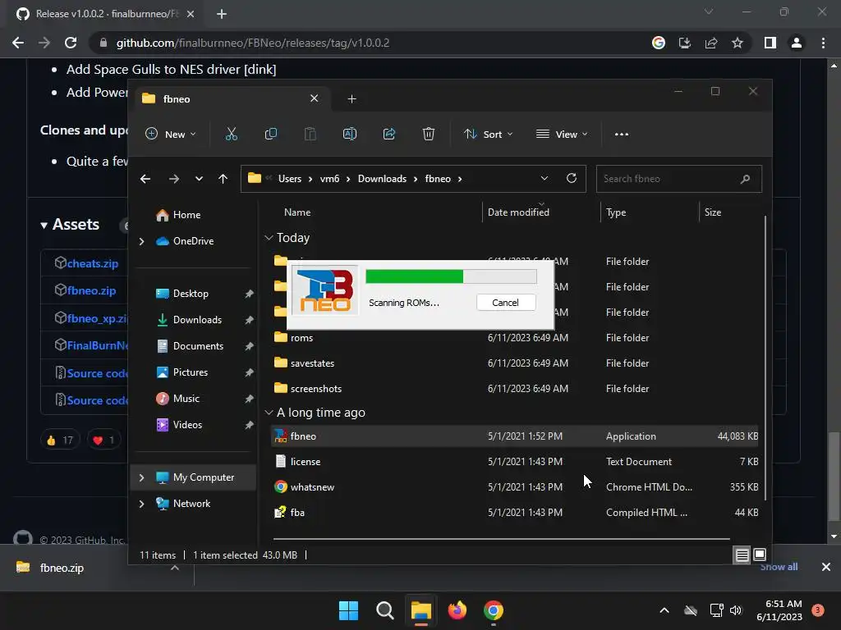Open the See more (three dots) Explorer menu
The height and width of the screenshot is (630, 841).
(622, 134)
